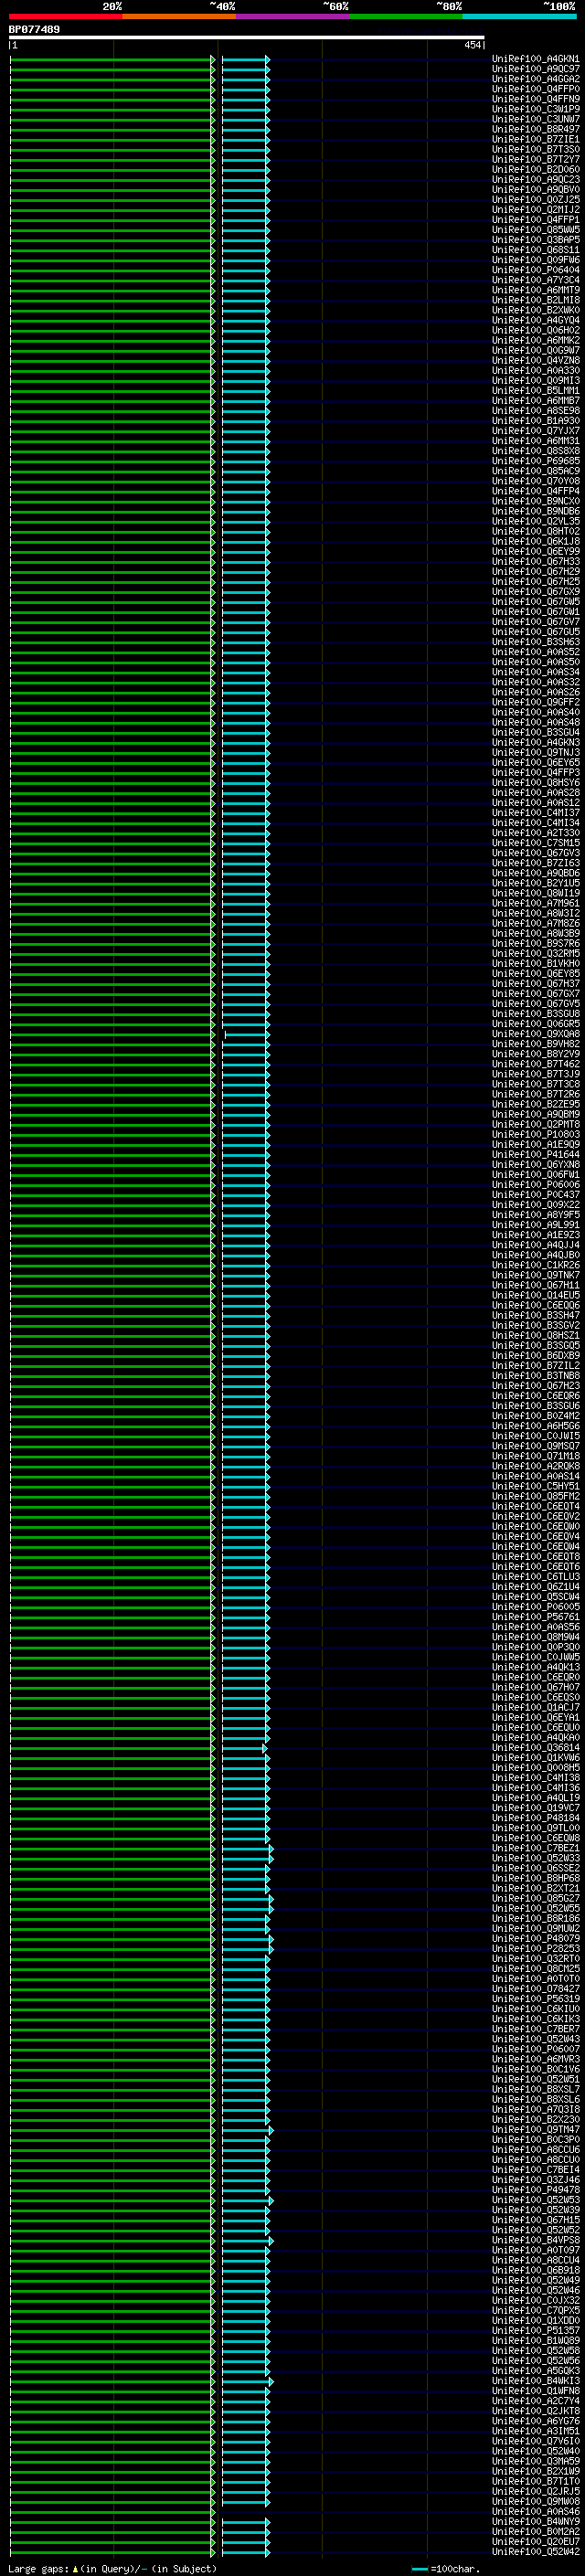The height and width of the screenshot is (2576, 585).
Task: Select hit UniRef100_Q85G27
Action: [x=535, y=1898]
